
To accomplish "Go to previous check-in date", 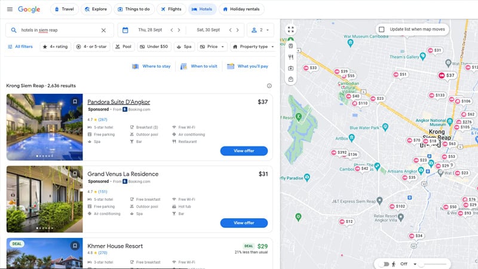I will pos(171,30).
